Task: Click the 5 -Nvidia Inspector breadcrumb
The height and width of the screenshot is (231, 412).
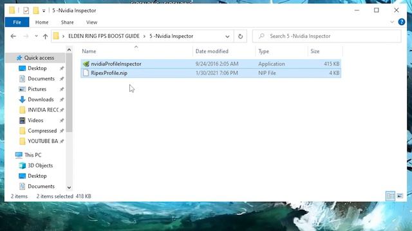Action: pos(171,36)
